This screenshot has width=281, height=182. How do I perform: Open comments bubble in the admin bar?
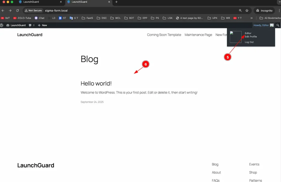coord(32,25)
